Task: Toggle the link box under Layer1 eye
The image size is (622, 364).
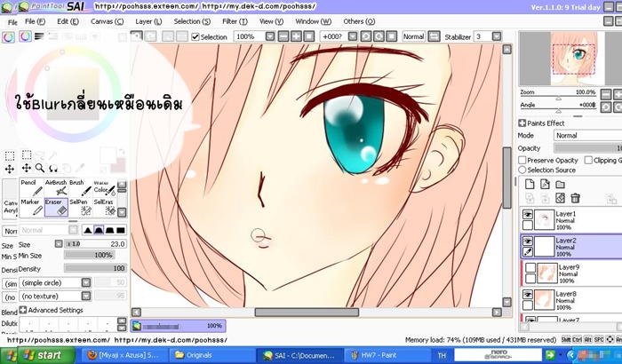Action: click(x=527, y=226)
